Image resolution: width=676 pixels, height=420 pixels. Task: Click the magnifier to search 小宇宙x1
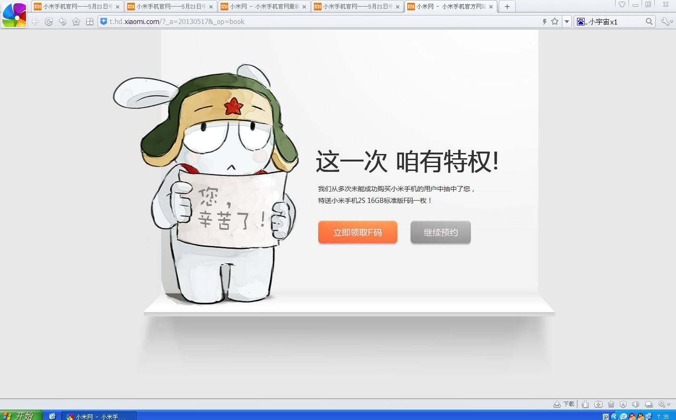(649, 21)
